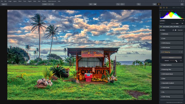Image resolution: width=185 pixels, height=104 pixels.
Task: Collapse the LAYERS panel header
Action: point(163,21)
